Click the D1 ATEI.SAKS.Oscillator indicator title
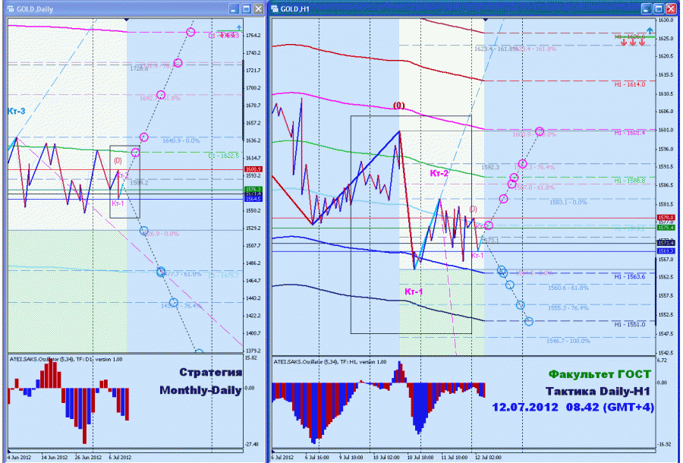The width and height of the screenshot is (683, 463). pos(66,359)
